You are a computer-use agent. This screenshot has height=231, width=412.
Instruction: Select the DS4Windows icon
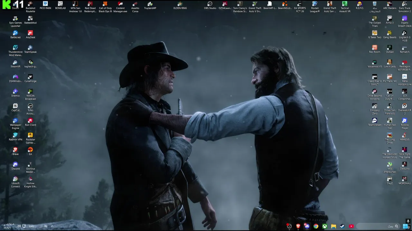(15, 79)
